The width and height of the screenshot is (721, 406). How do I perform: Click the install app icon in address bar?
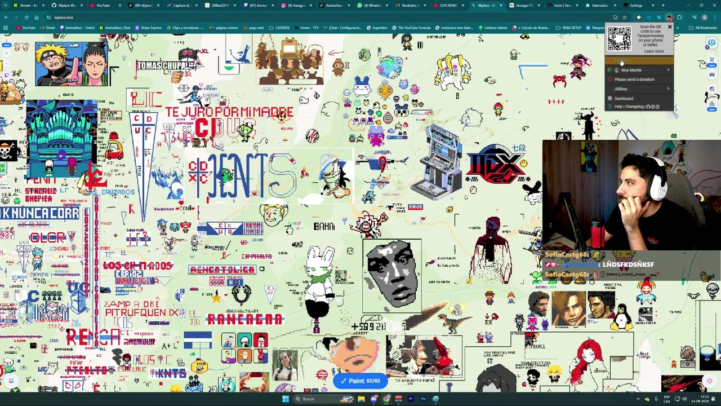point(616,17)
